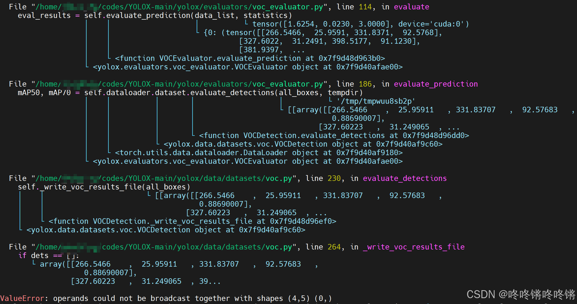Image resolution: width=577 pixels, height=304 pixels.
Task: Click the mAP50, mAP70 assignment code line
Action: click(x=190, y=92)
